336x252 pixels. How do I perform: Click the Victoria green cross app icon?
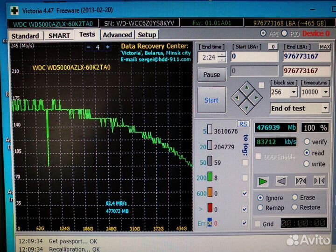click(x=14, y=10)
